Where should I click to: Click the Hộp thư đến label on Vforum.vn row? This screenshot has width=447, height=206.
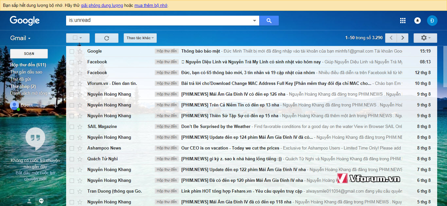point(167,84)
